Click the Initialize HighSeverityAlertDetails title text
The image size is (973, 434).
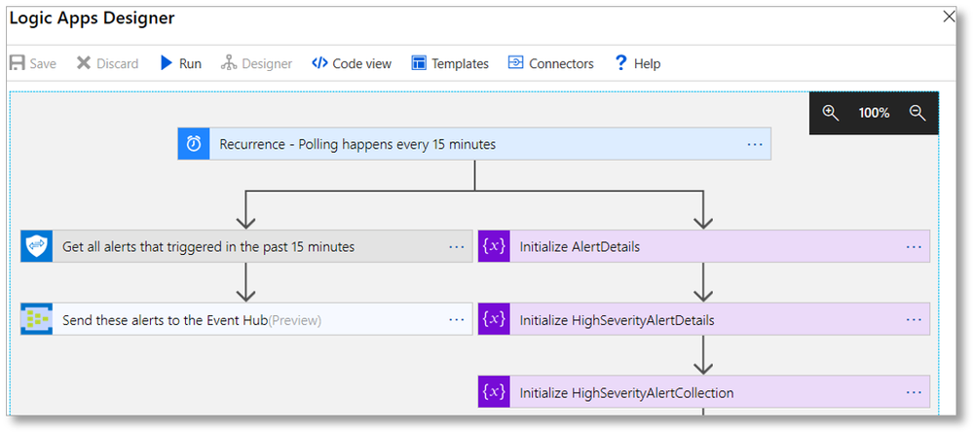617,320
